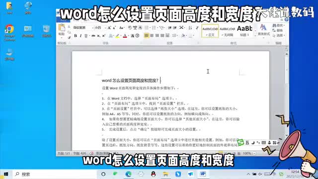
Task: Open Microsoft Edge from the taskbar
Action: (x=128, y=174)
